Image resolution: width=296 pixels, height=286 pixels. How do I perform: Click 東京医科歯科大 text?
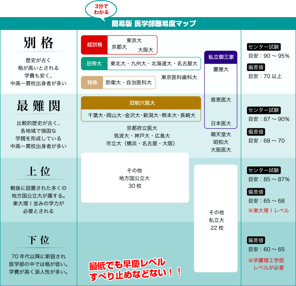[179, 77]
